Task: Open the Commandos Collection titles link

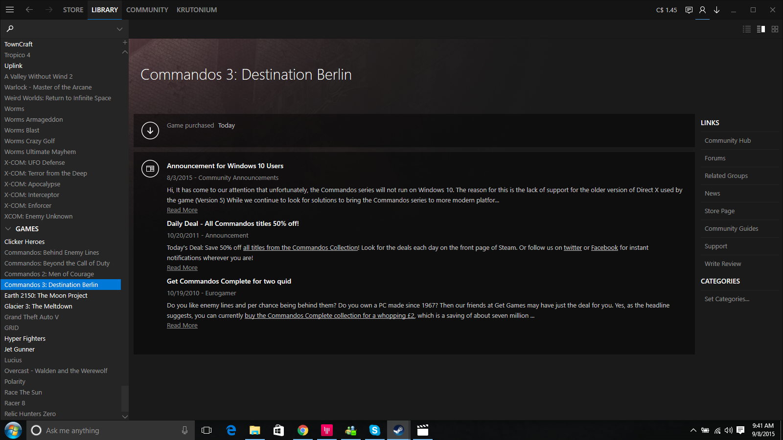Action: pos(301,248)
